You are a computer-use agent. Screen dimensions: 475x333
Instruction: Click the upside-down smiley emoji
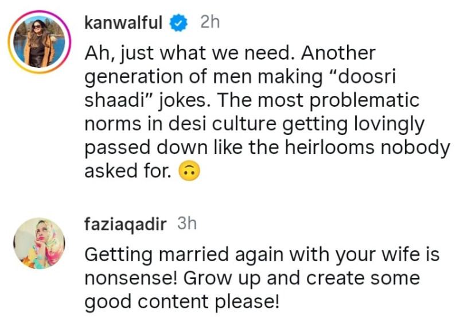189,171
